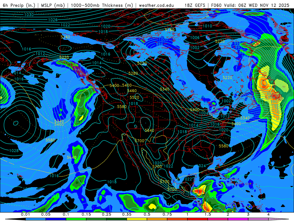Click the 0.05 legend value
Viewport: 294px width, 221px height.
[46, 214]
